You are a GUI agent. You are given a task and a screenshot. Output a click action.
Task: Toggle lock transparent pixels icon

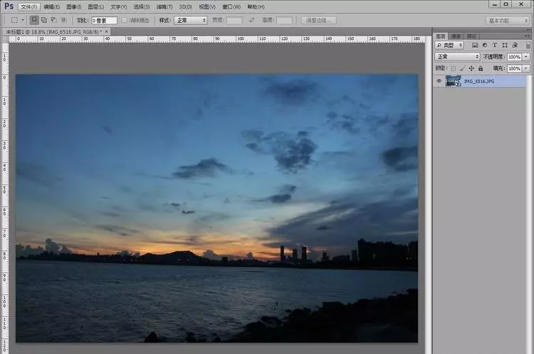tap(453, 68)
